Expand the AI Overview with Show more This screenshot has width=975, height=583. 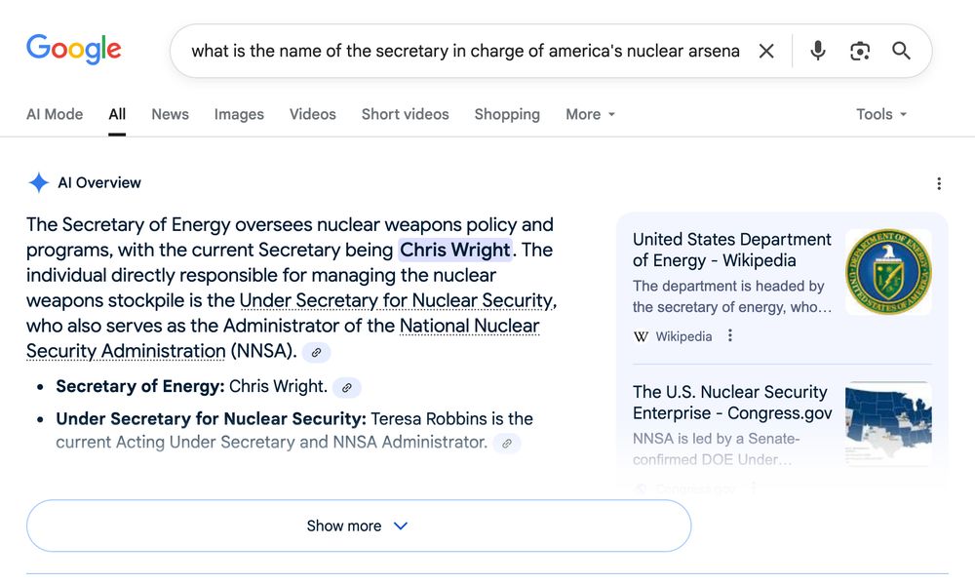(358, 525)
